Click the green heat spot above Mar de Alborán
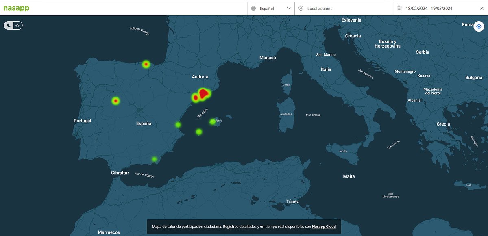Viewport: 488px width, 236px height. (154, 159)
